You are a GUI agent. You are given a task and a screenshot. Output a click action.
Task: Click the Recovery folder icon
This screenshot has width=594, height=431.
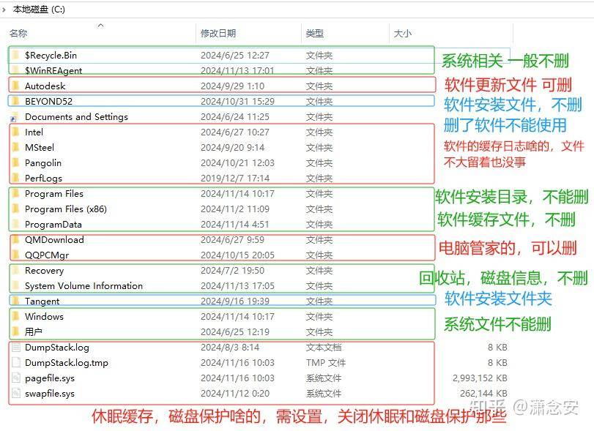tap(15, 270)
